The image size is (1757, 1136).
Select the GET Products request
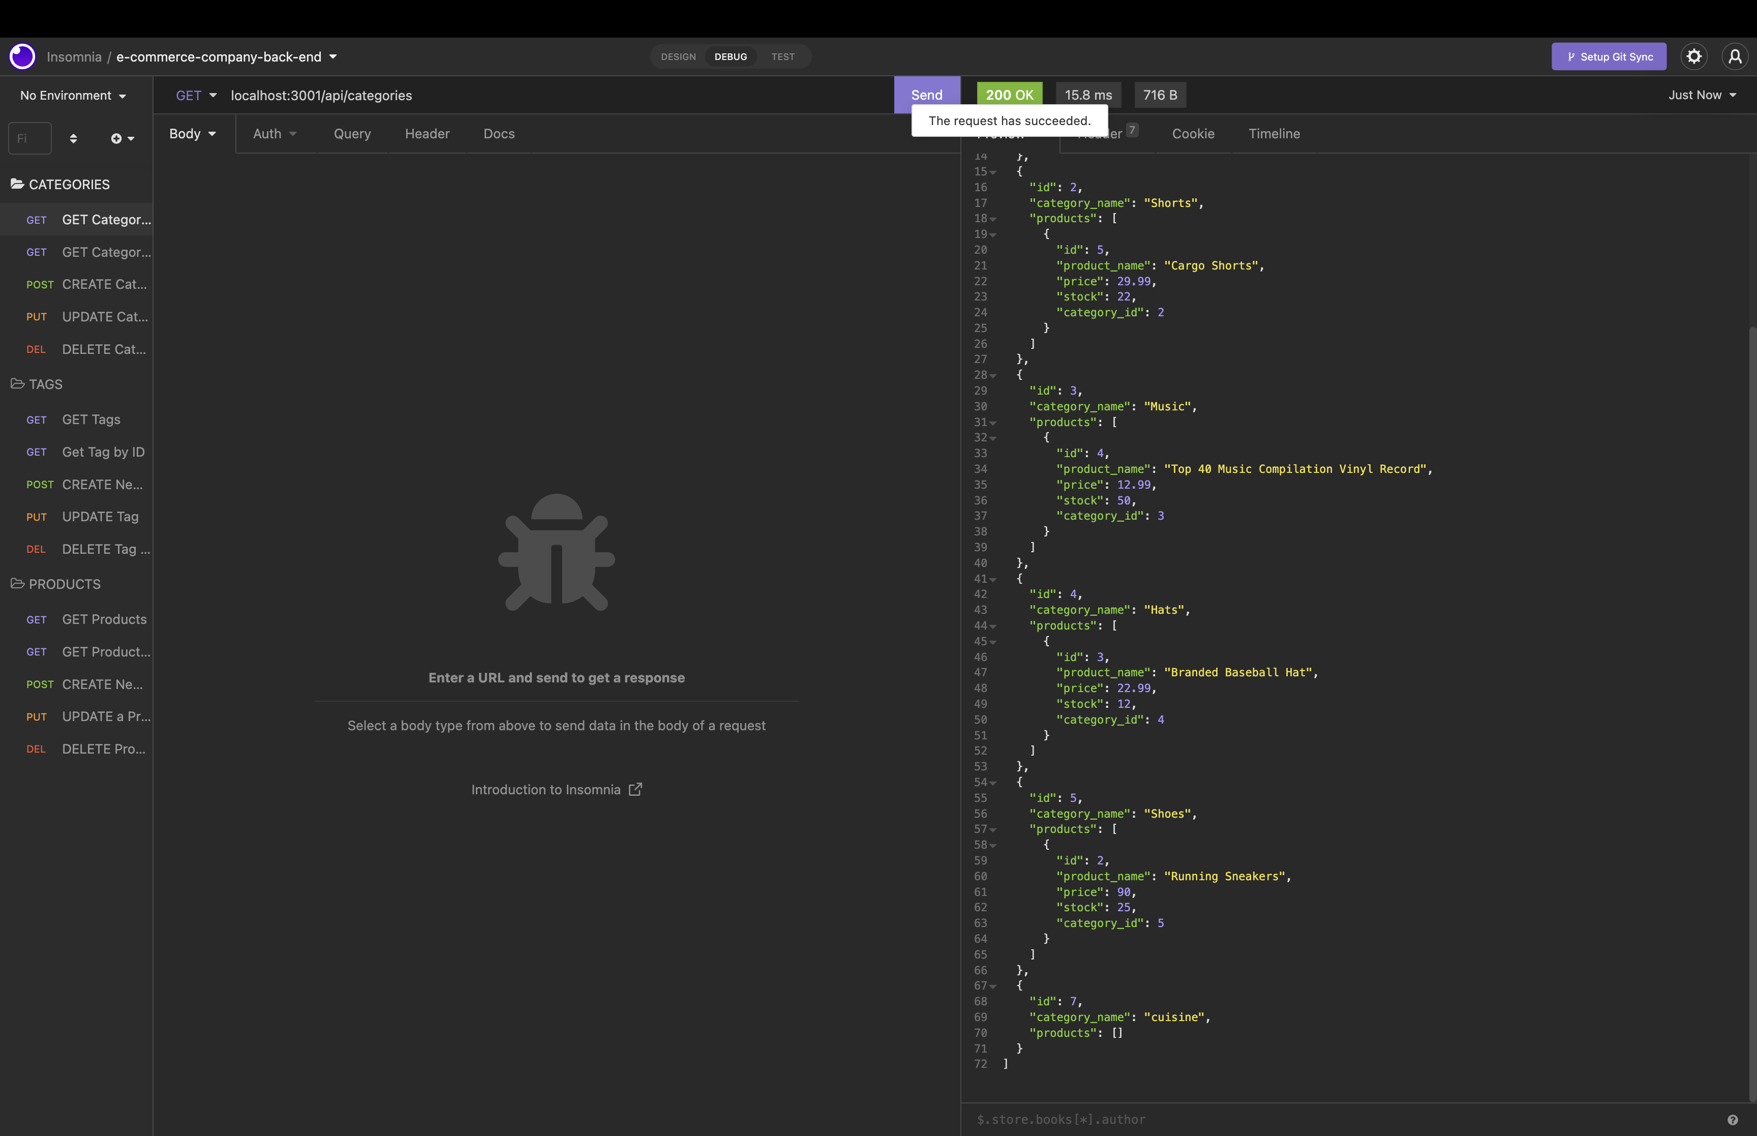77,620
